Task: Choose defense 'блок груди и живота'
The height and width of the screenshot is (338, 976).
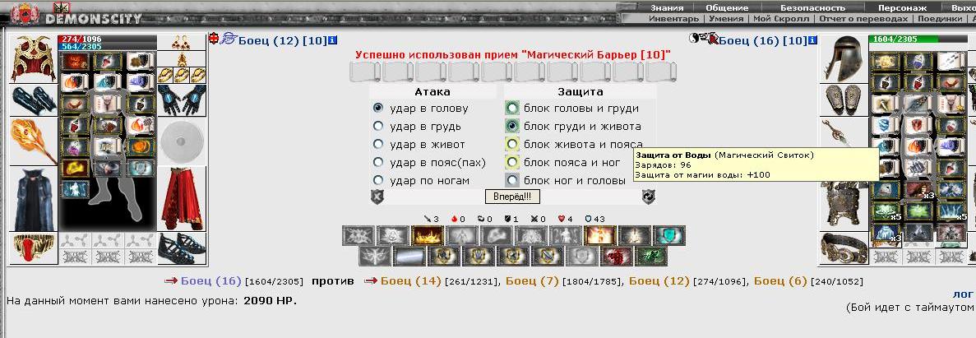Action: [512, 127]
